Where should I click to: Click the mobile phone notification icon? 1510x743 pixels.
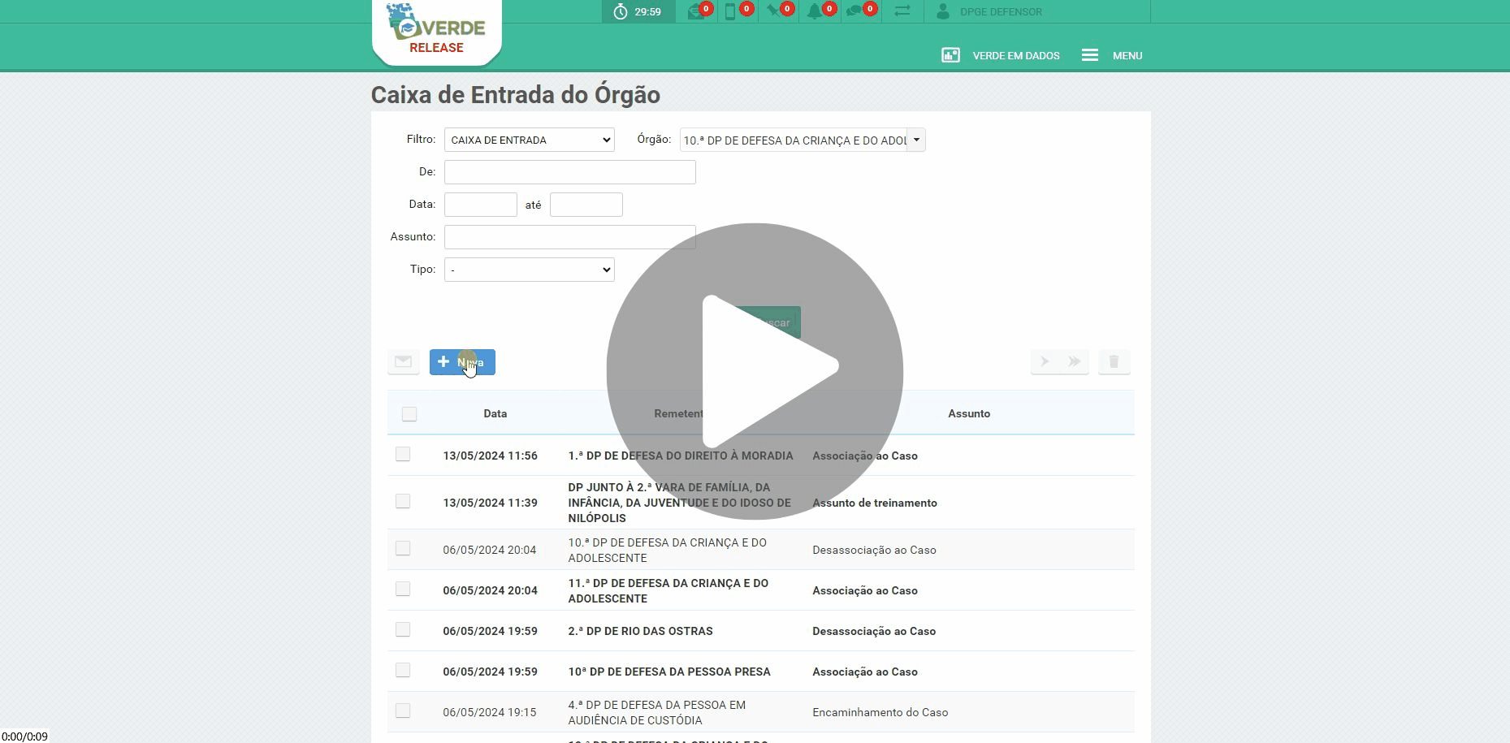[731, 11]
